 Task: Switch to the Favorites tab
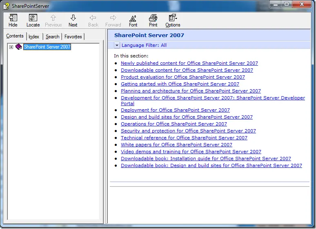pyautogui.click(x=73, y=37)
